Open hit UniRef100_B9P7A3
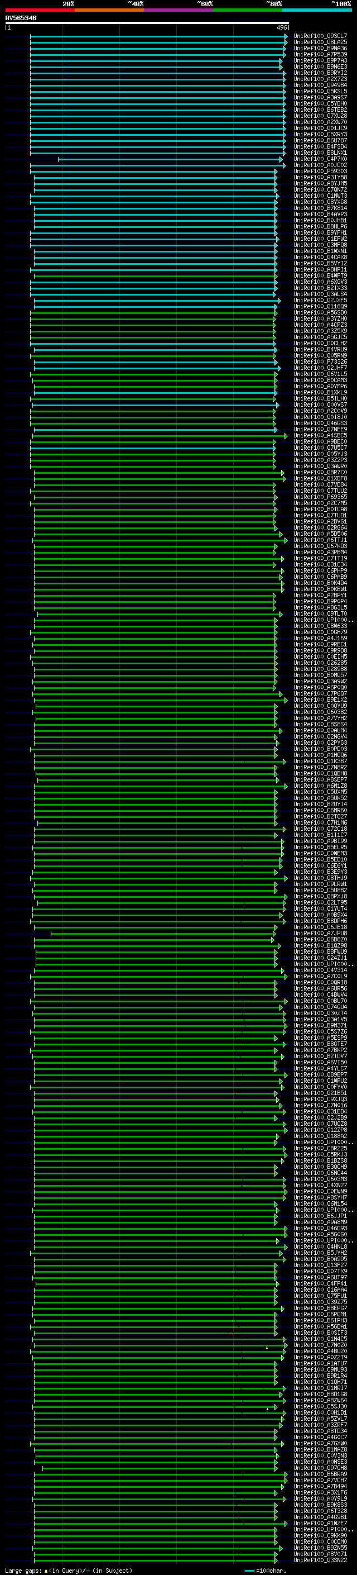This screenshot has width=357, height=1575. click(320, 60)
